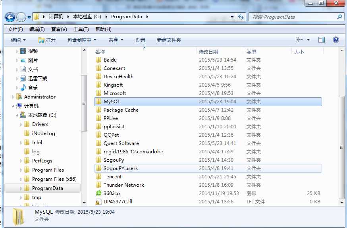
Task: Open the 共享 dropdown
Action: click(116, 40)
